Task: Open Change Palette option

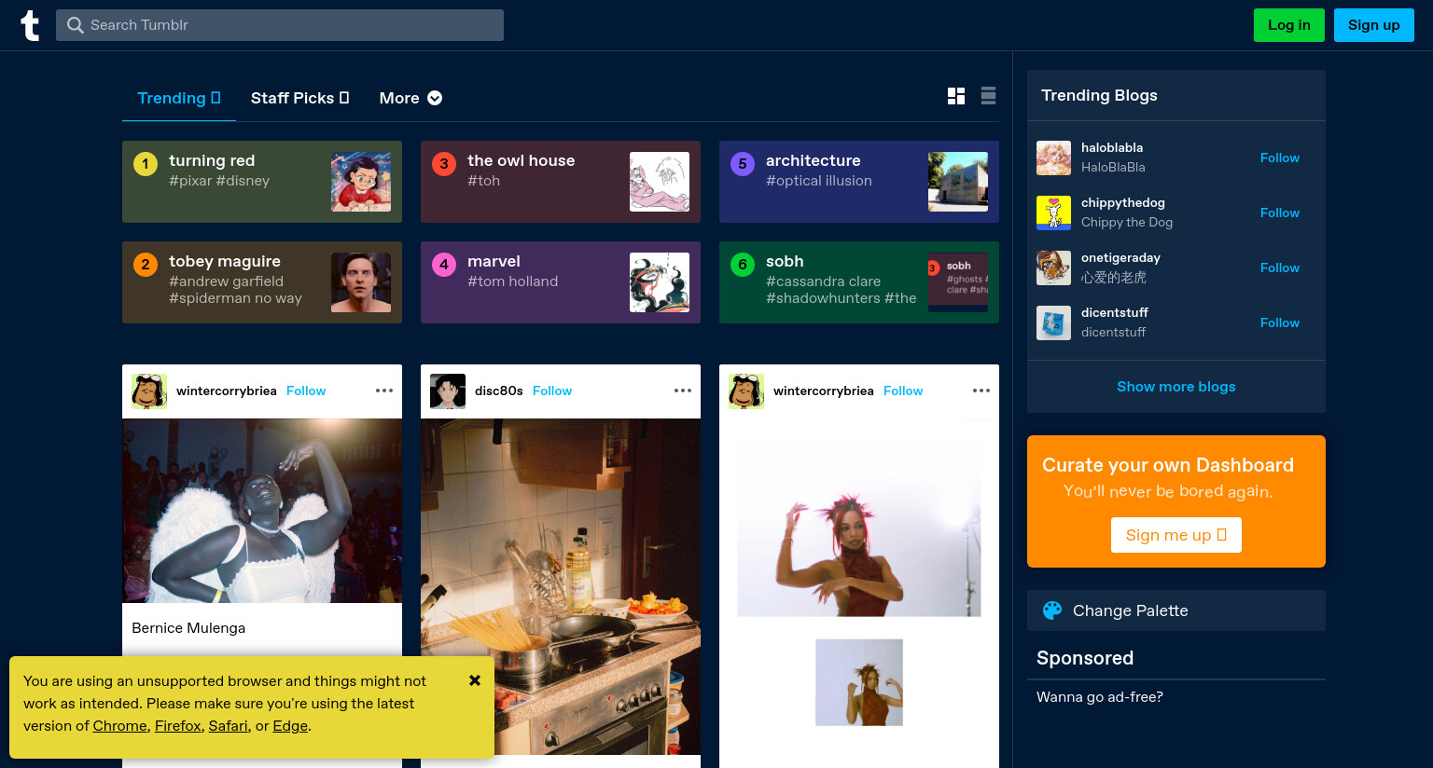Action: point(1176,610)
